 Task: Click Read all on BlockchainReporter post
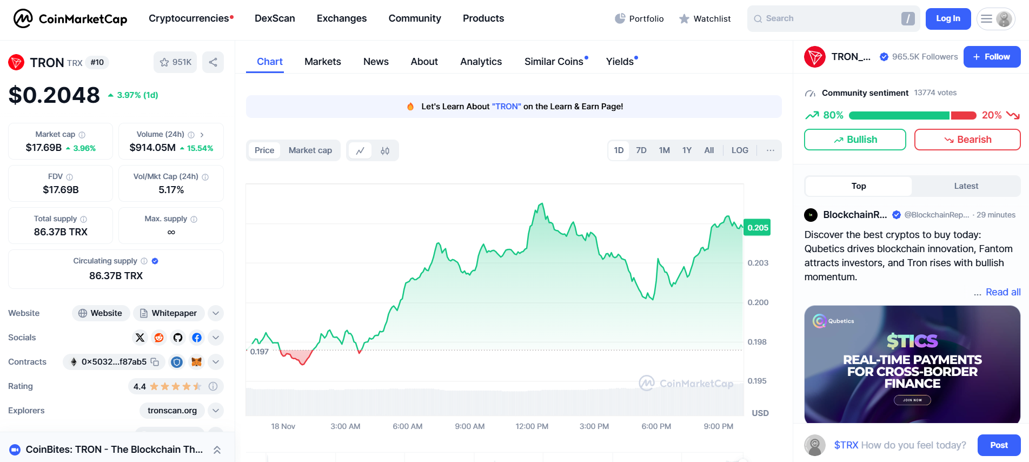tap(1003, 292)
